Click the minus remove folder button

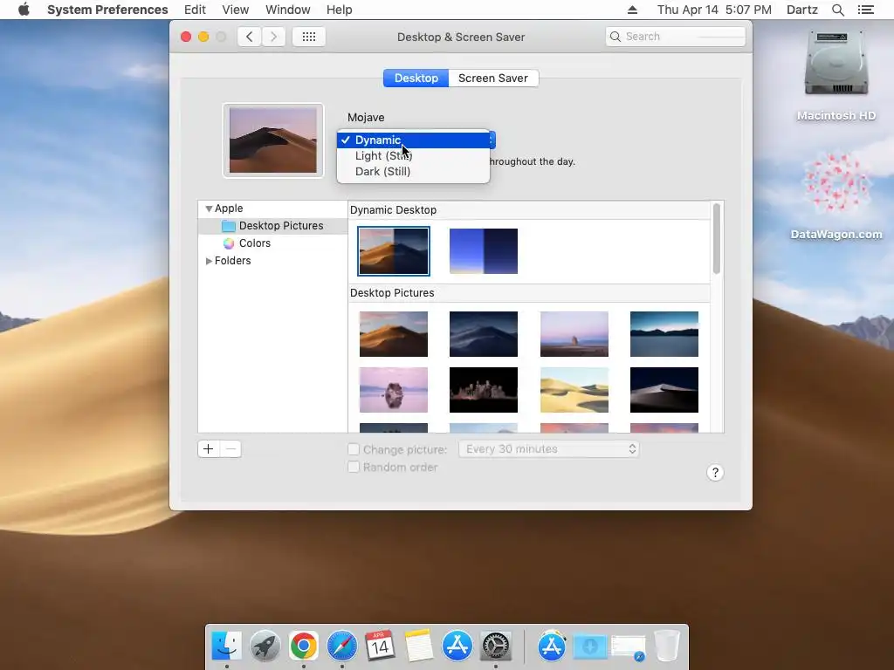[x=230, y=449]
